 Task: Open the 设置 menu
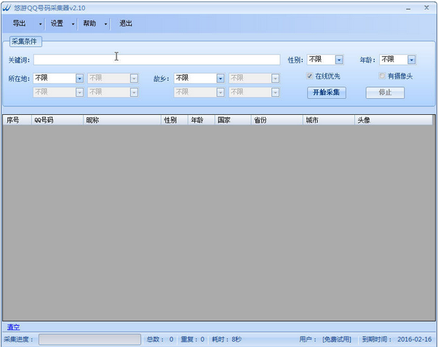tap(57, 23)
